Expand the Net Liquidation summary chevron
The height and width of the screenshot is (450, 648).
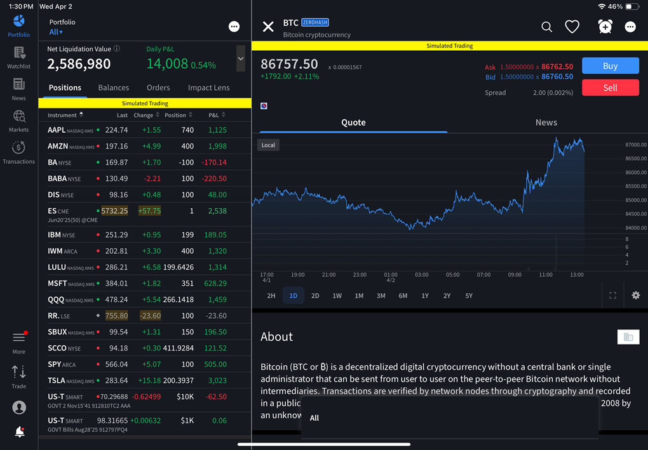click(241, 58)
